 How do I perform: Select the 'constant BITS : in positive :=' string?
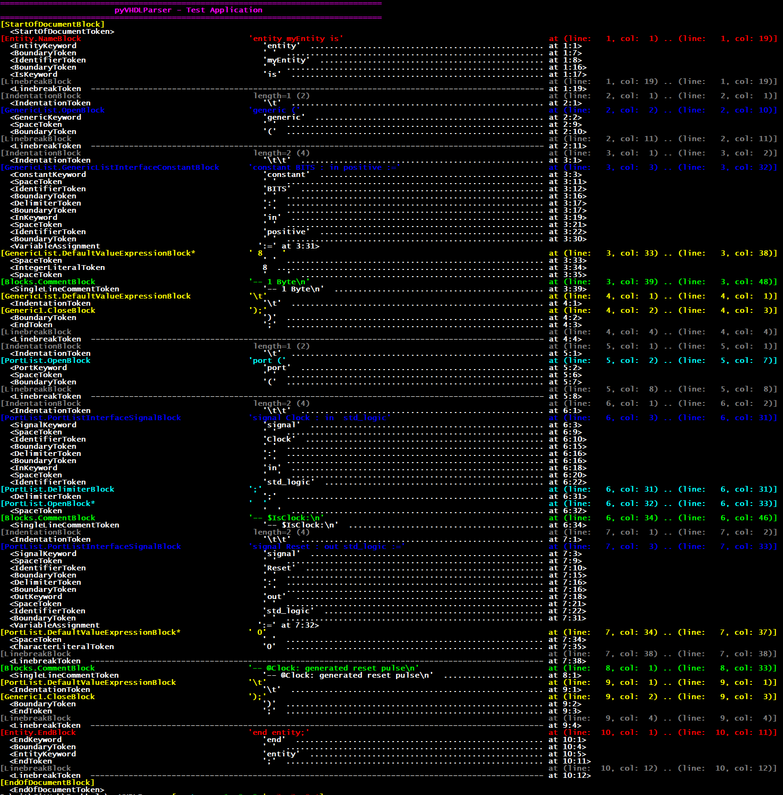coord(324,167)
